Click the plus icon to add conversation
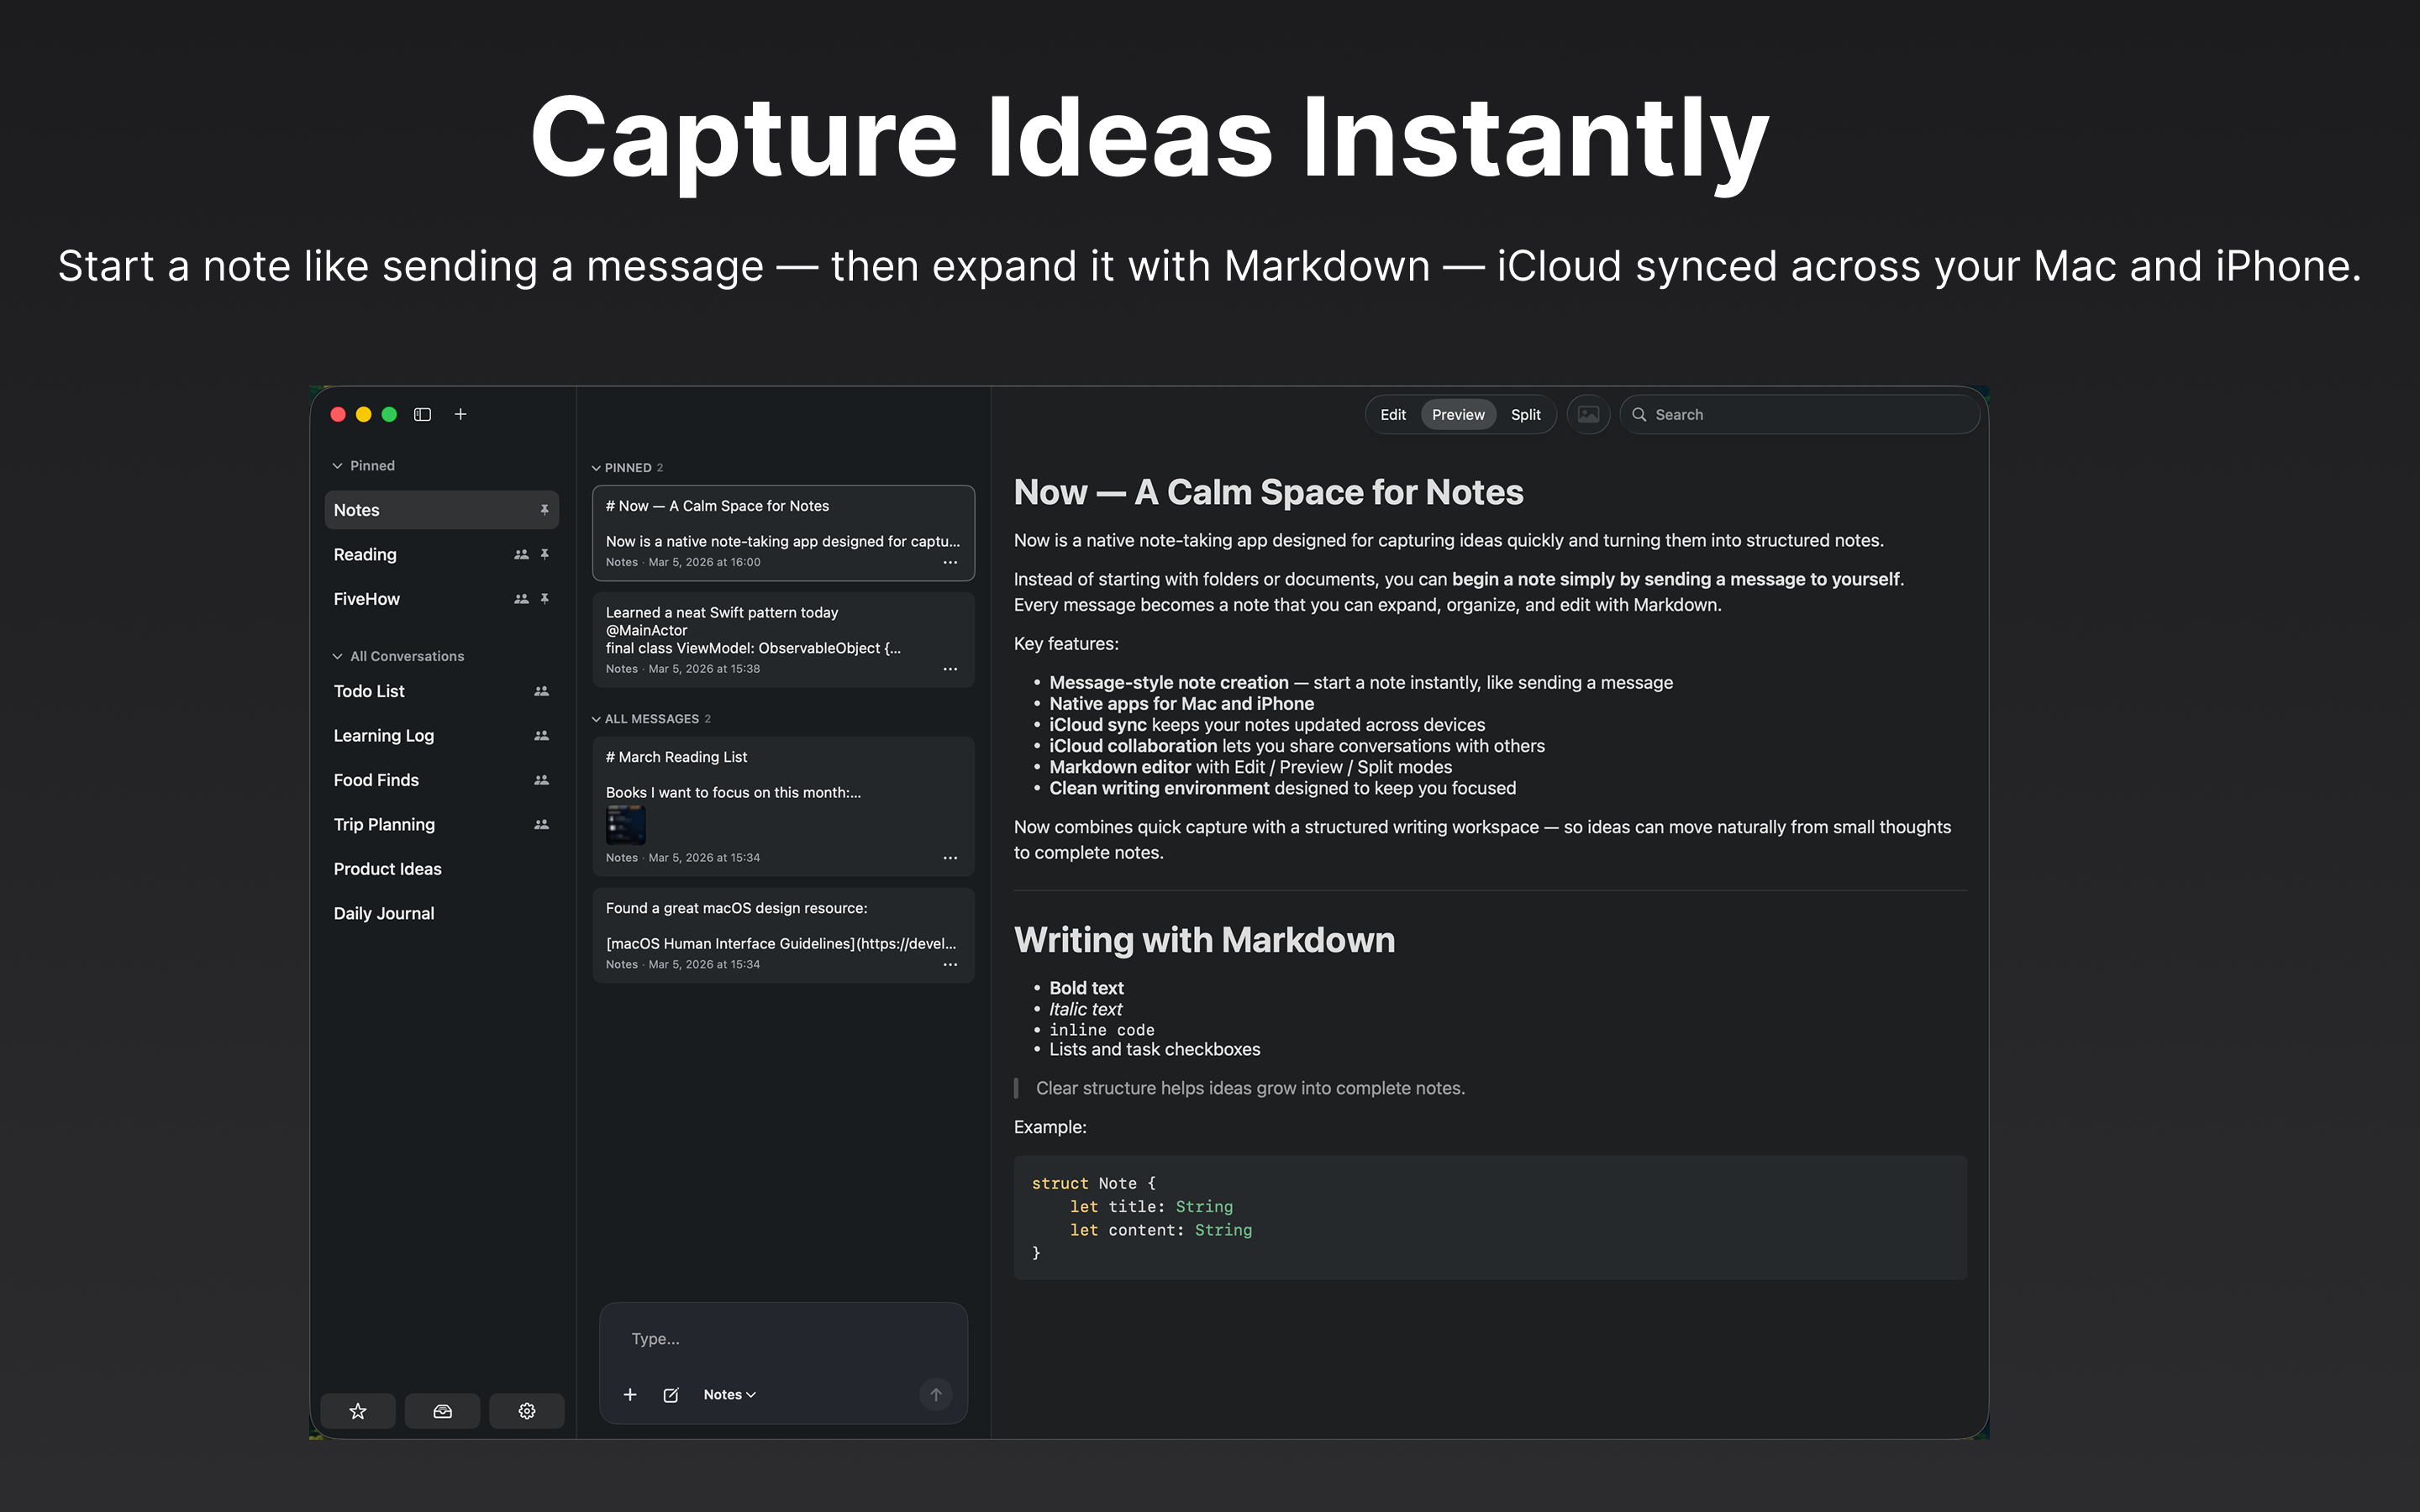This screenshot has width=2420, height=1512. pos(460,414)
